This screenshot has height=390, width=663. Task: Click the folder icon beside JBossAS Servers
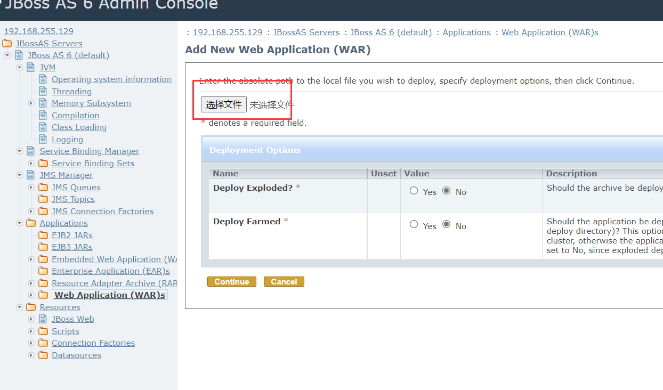tap(7, 43)
